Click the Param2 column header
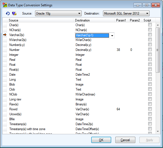Screen dimensions: 163x148 tap(135, 20)
